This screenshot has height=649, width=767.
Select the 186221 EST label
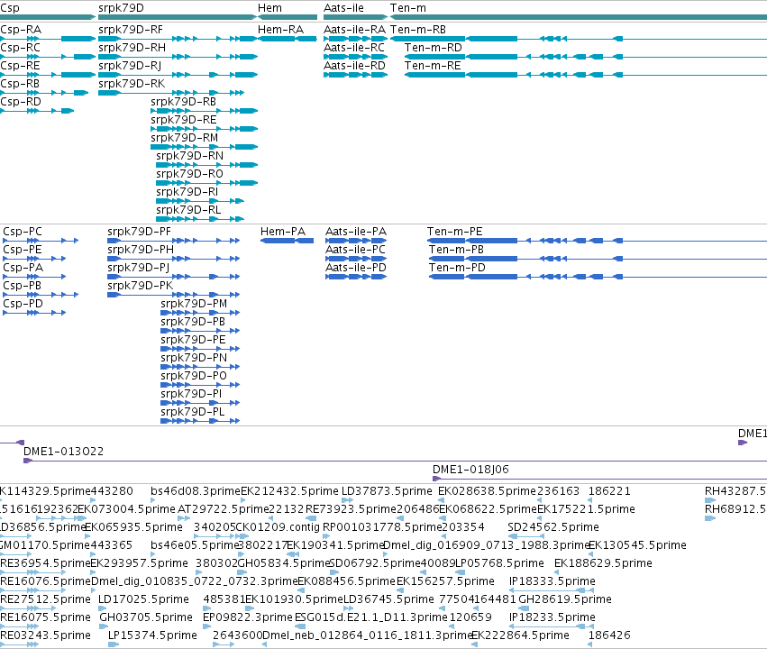pyautogui.click(x=609, y=491)
